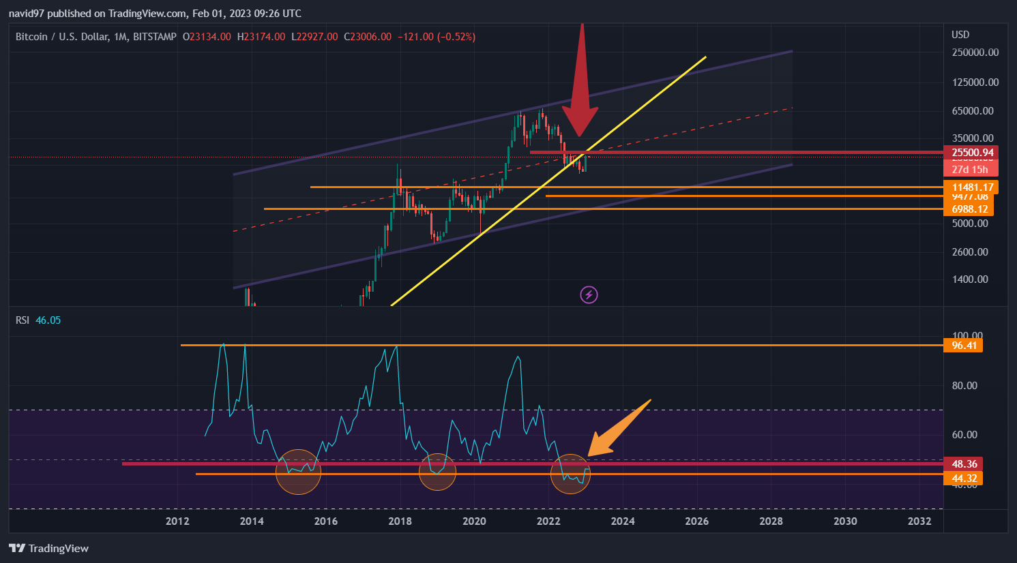The width and height of the screenshot is (1017, 563).
Task: Click the 2024 label on time axis
Action: point(623,521)
